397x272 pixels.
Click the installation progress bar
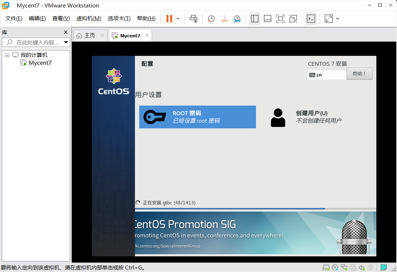(255, 209)
